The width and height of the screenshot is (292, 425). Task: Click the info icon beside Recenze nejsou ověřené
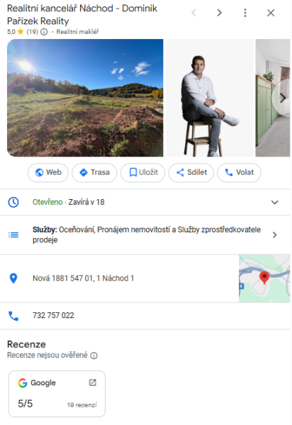click(x=94, y=356)
